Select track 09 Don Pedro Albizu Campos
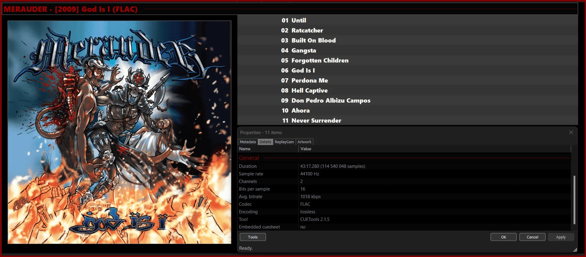Viewport: 586px width, 257px height. (x=407, y=100)
